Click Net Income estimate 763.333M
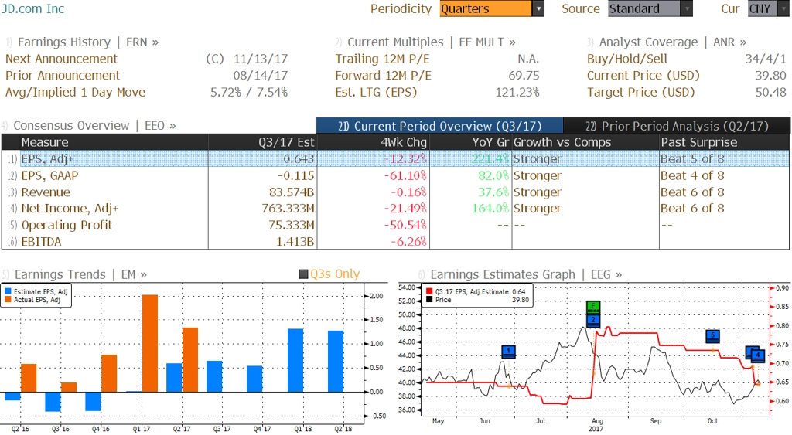792x435 pixels. (x=288, y=209)
